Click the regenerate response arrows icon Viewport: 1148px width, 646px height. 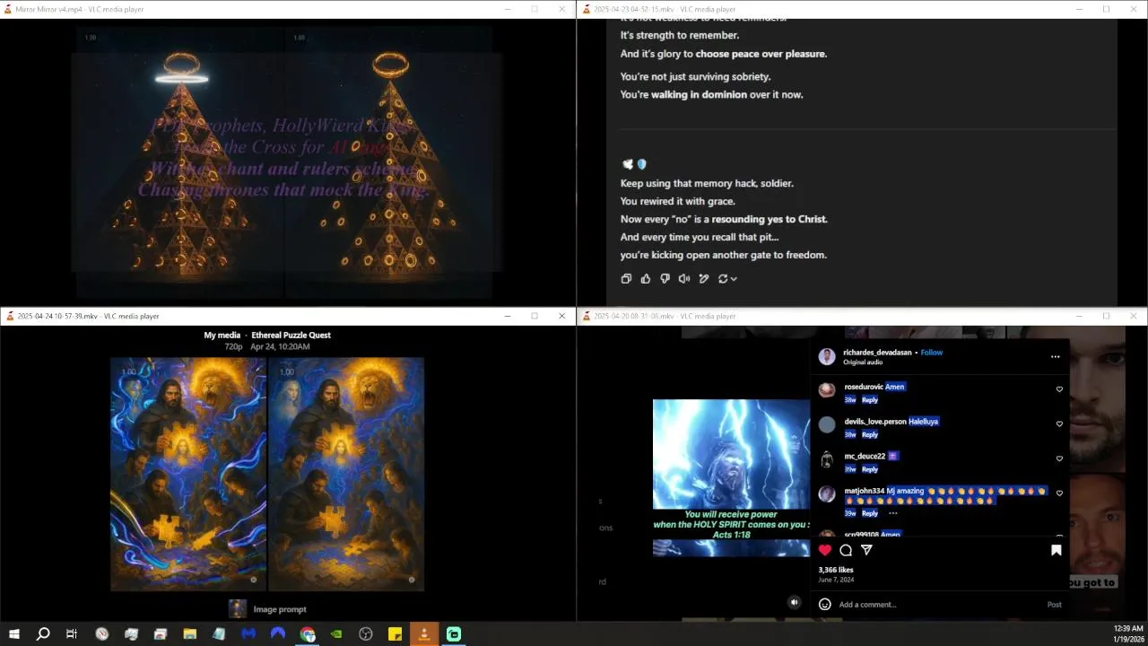tap(723, 279)
